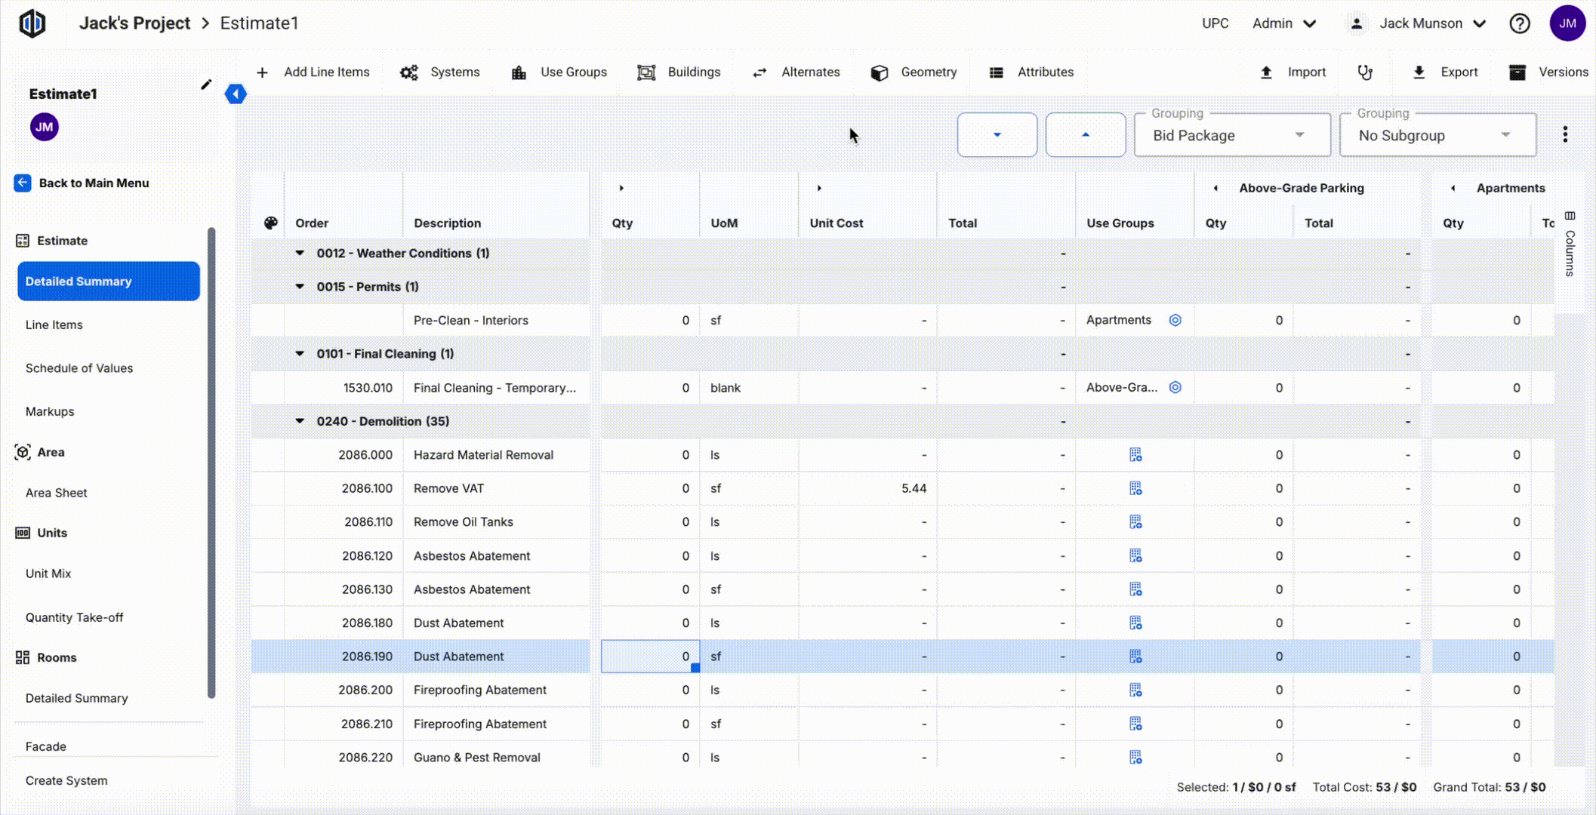The height and width of the screenshot is (815, 1596).
Task: Open the No Subgroup grouping dropdown
Action: click(x=1437, y=136)
